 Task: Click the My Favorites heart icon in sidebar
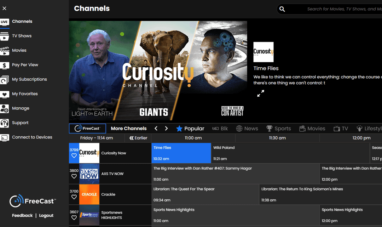pyautogui.click(x=4, y=94)
